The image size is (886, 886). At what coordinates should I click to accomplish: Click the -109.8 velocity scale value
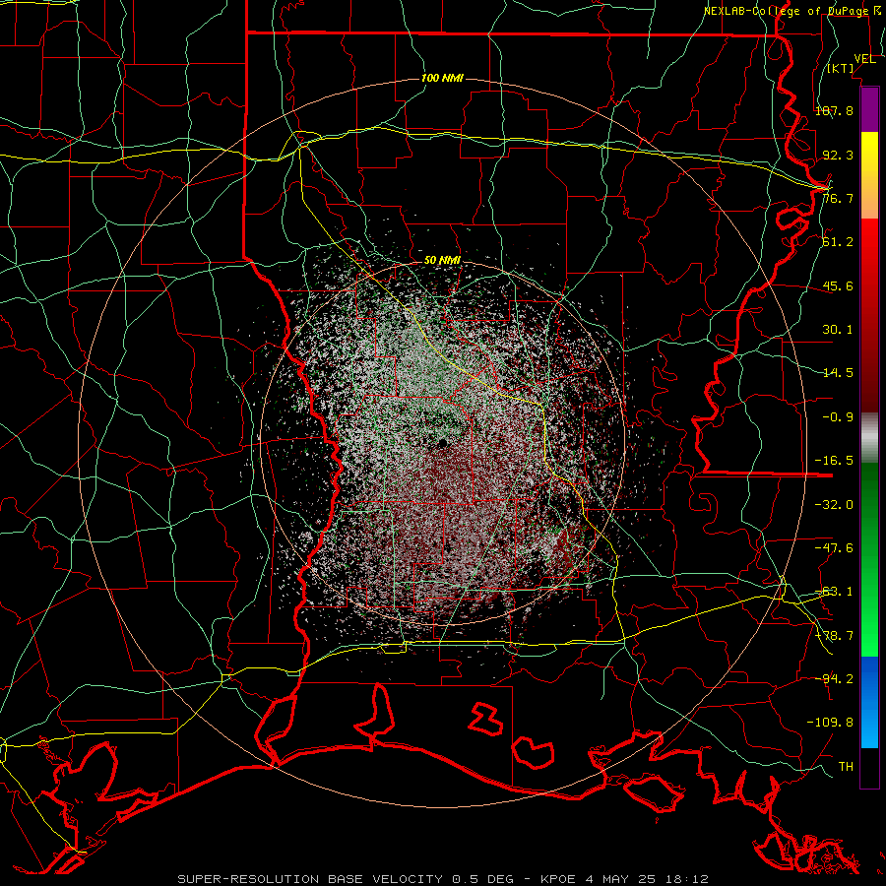click(x=830, y=723)
